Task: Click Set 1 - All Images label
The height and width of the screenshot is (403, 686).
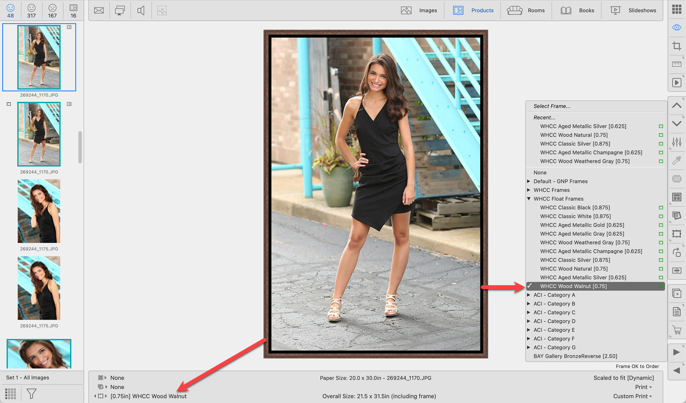Action: [x=27, y=377]
